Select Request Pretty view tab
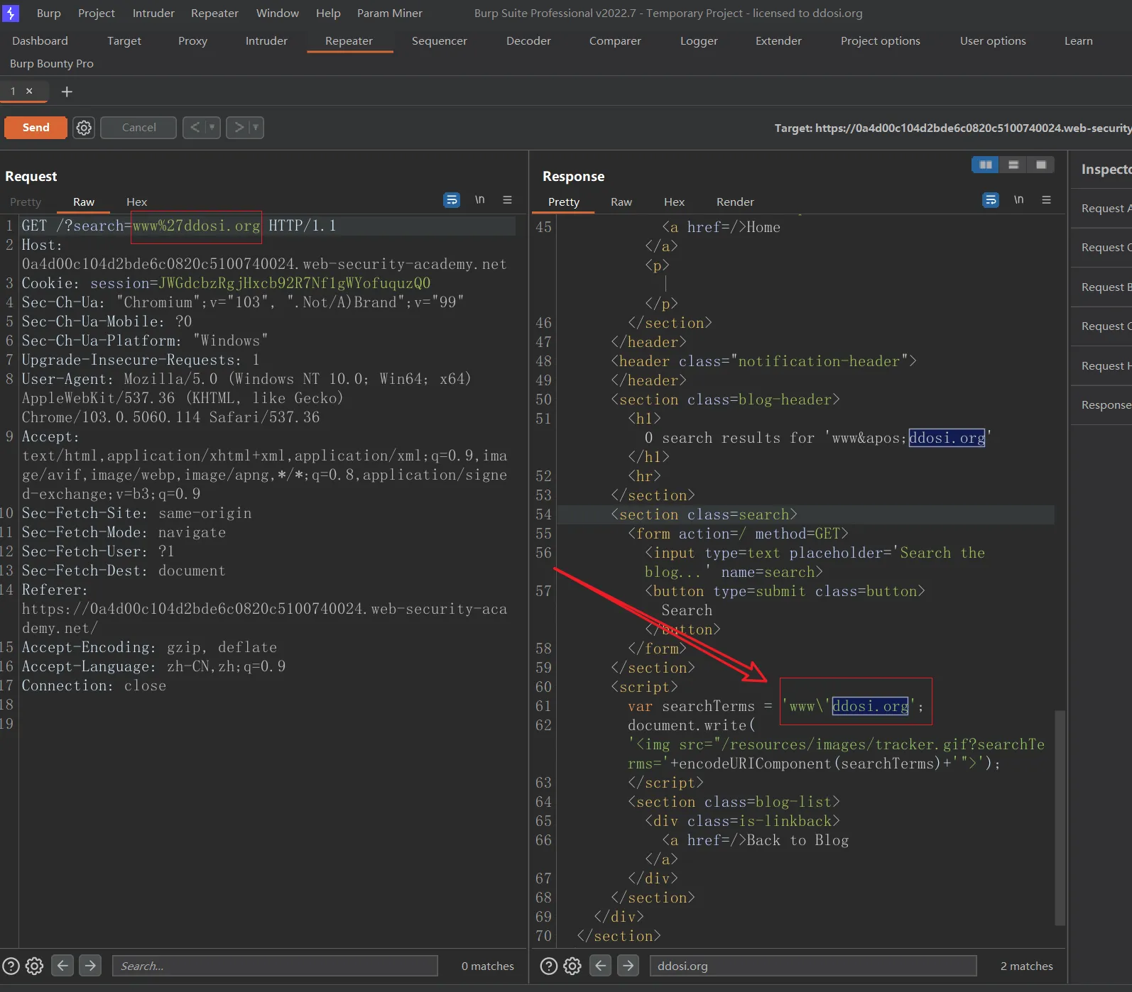Image resolution: width=1132 pixels, height=992 pixels. pos(26,202)
